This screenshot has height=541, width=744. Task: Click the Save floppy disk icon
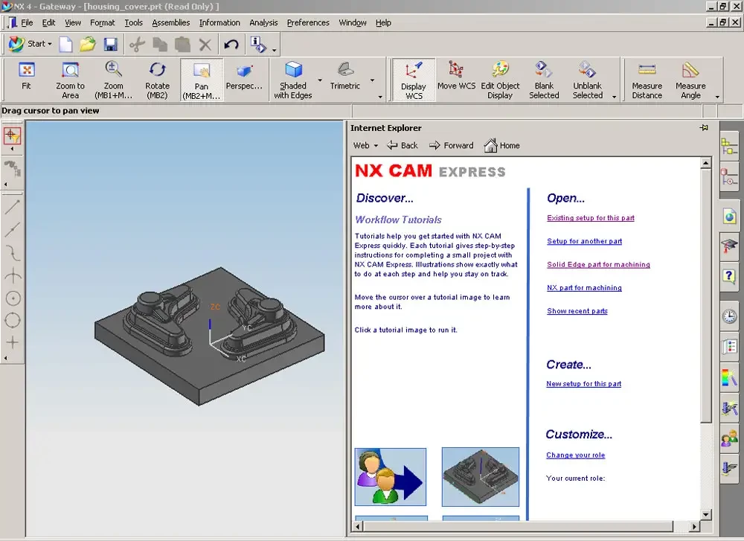point(111,45)
